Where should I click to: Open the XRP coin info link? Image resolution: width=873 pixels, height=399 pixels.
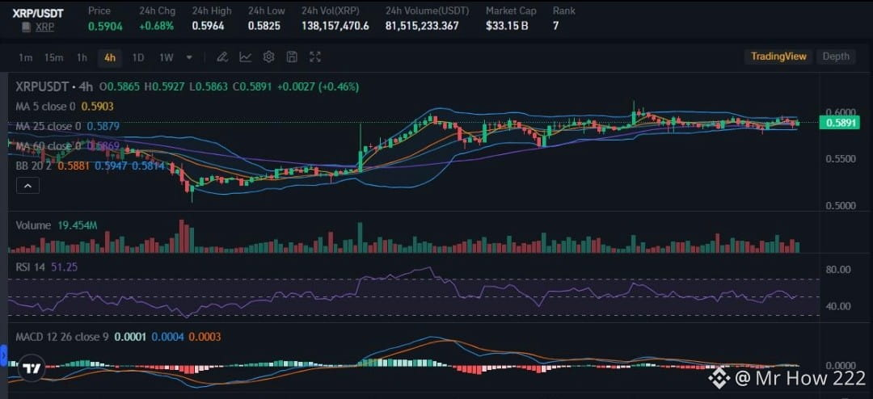(x=44, y=27)
